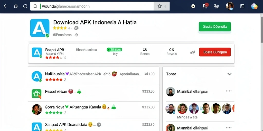Click the Mangaawata label
This screenshot has height=131, width=263.
[187, 117]
